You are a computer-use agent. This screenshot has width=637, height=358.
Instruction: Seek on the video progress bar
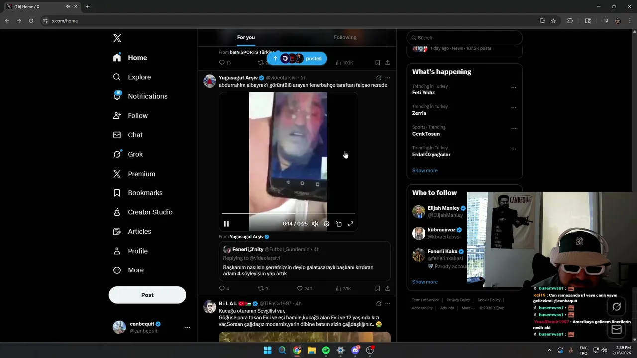point(289,214)
